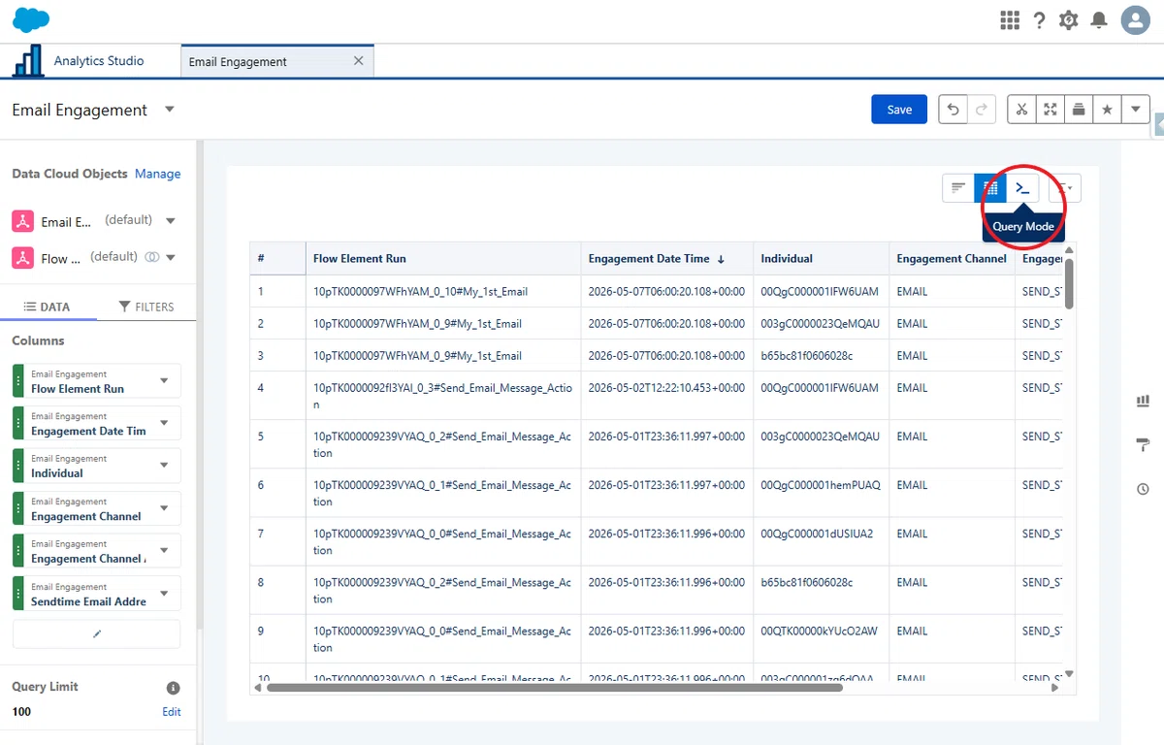The height and width of the screenshot is (745, 1164).
Task: Click the Save to briefcase toolbar icon
Action: point(1079,110)
